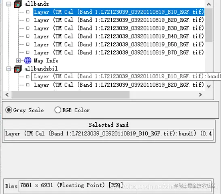Click the vertical scrollbar thumb
This screenshot has height=194, width=221.
[209, 25]
